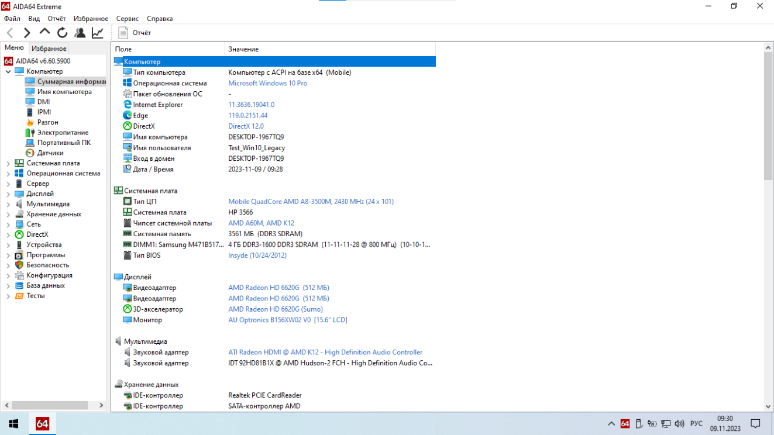Open the Файл menu

[x=12, y=19]
